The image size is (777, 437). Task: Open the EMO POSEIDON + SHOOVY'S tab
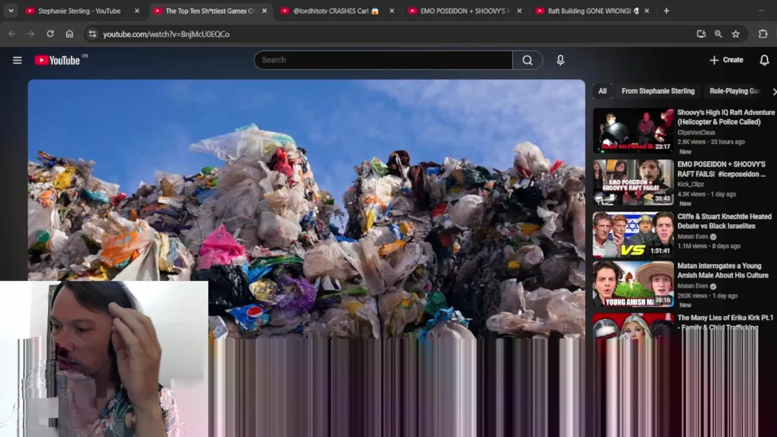point(464,11)
